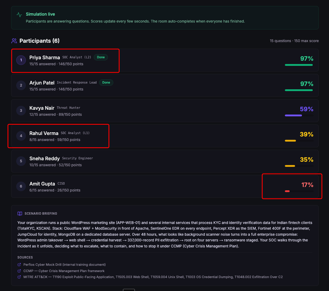Click the Done badge on Priya Sharma's row
Screen dimensions: 329x291
[x=101, y=57]
